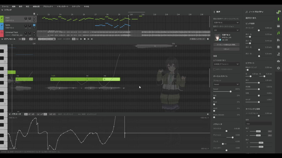
Task: Collapse the ピアノロール section
Action: click(2, 39)
